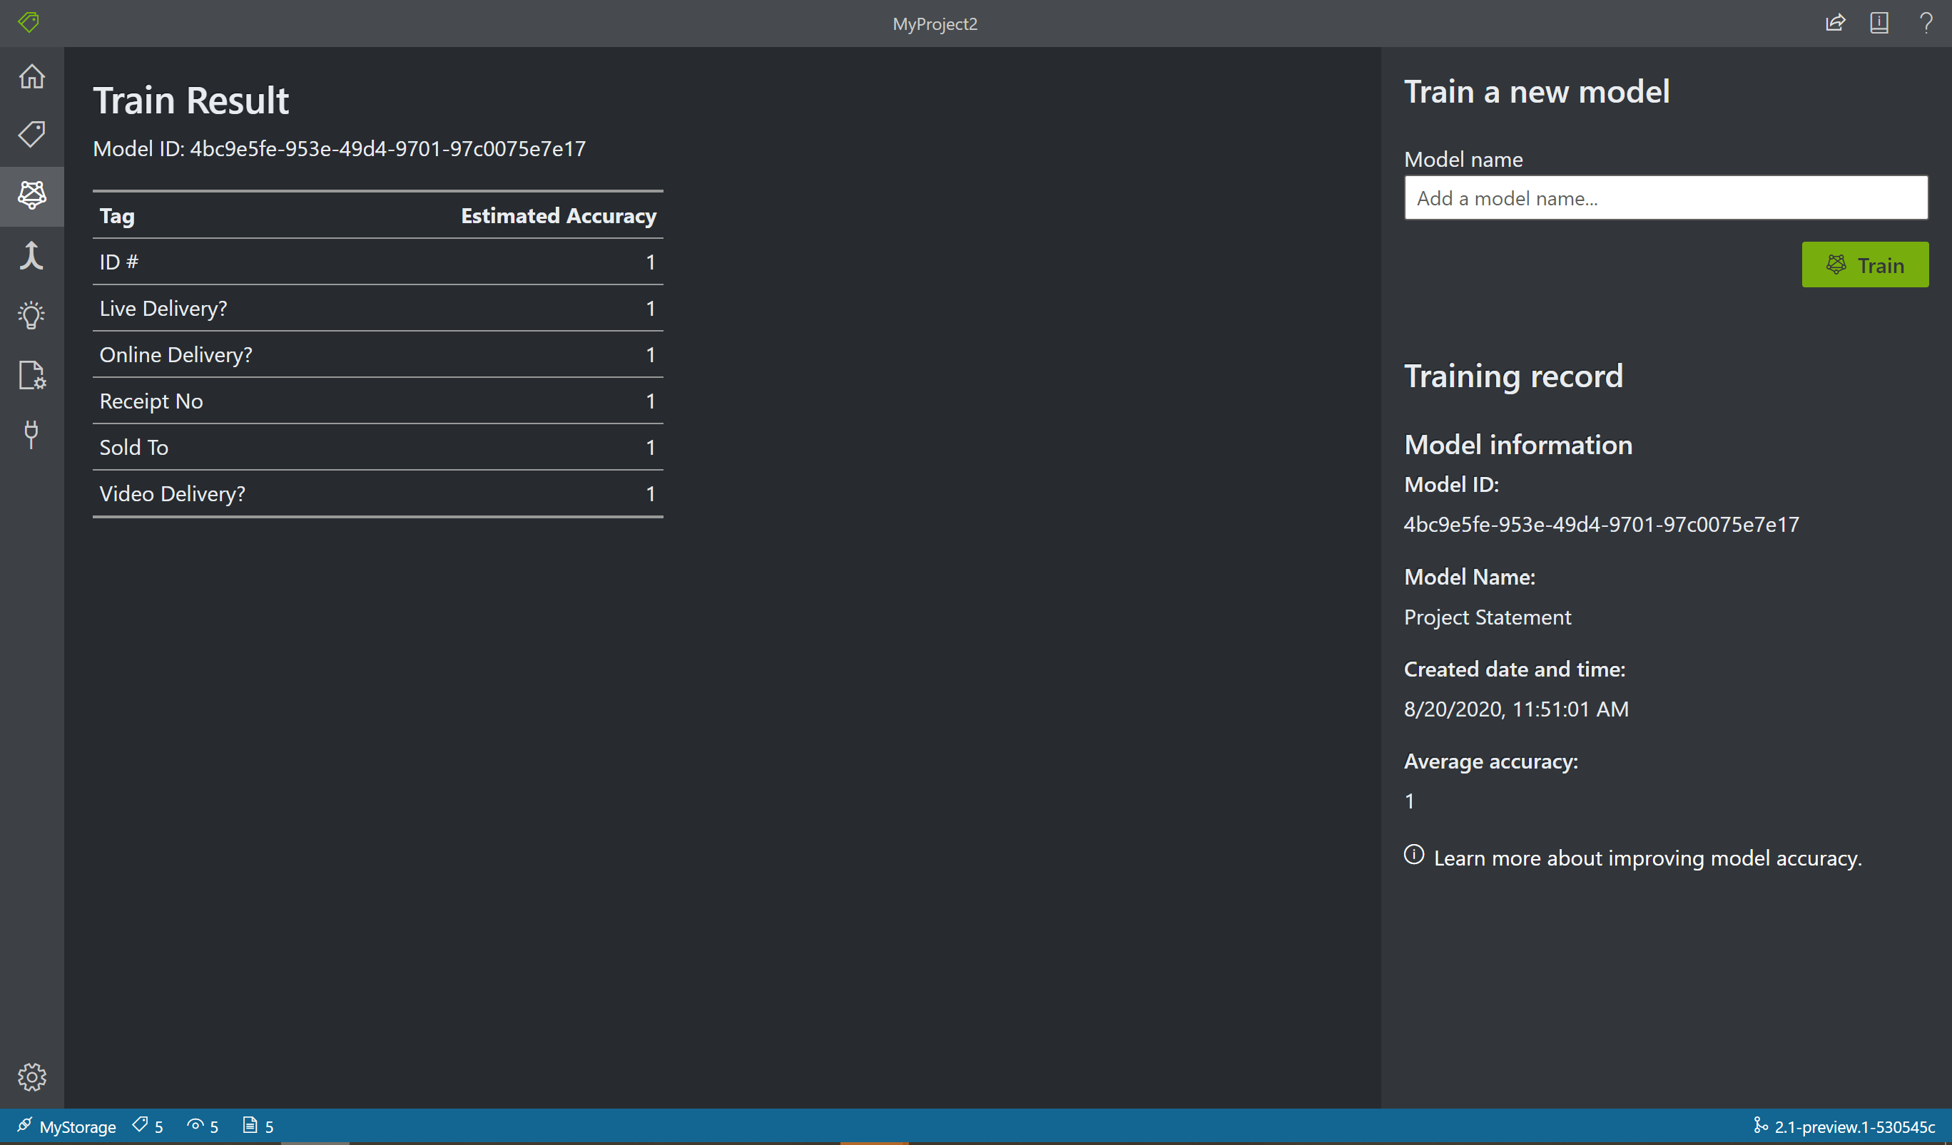Image resolution: width=1952 pixels, height=1145 pixels.
Task: Expand the Training record section
Action: coord(1513,375)
